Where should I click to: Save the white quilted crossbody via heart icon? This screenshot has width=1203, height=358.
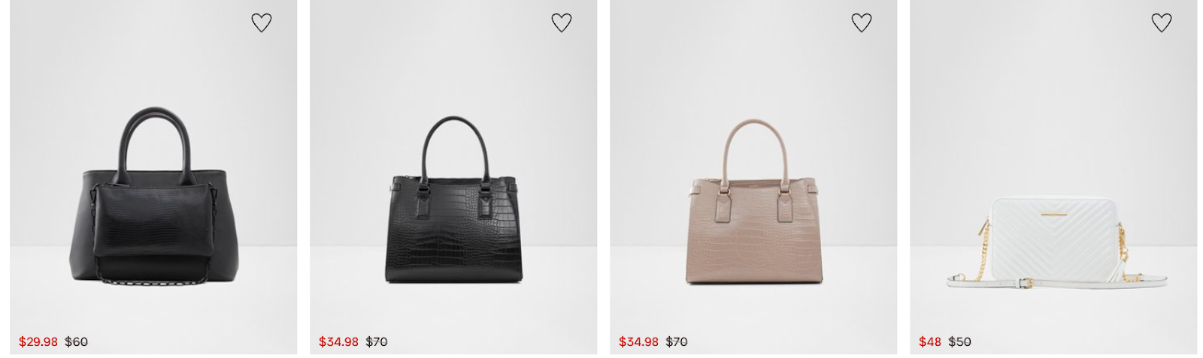click(1161, 23)
